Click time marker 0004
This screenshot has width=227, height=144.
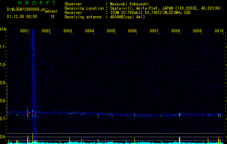[90, 31]
